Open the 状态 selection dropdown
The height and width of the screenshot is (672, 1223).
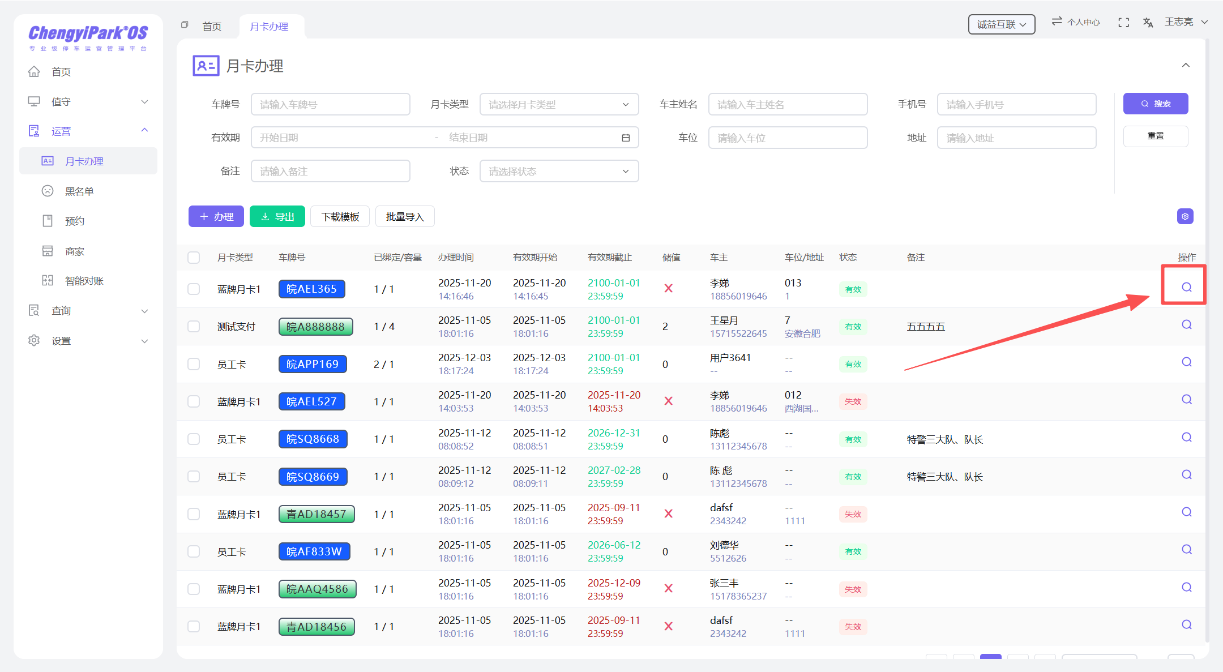(559, 171)
